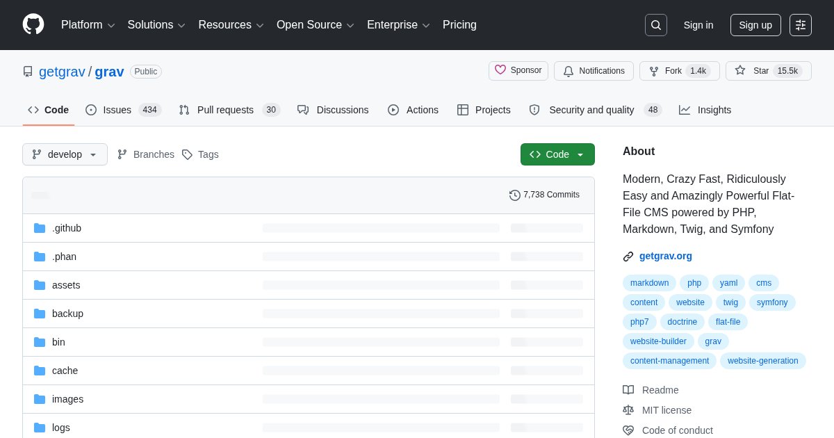Star the grav repository

point(769,71)
